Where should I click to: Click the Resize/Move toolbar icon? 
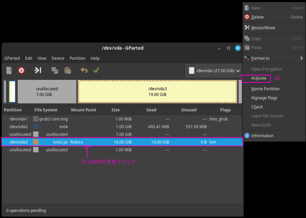click(38, 70)
